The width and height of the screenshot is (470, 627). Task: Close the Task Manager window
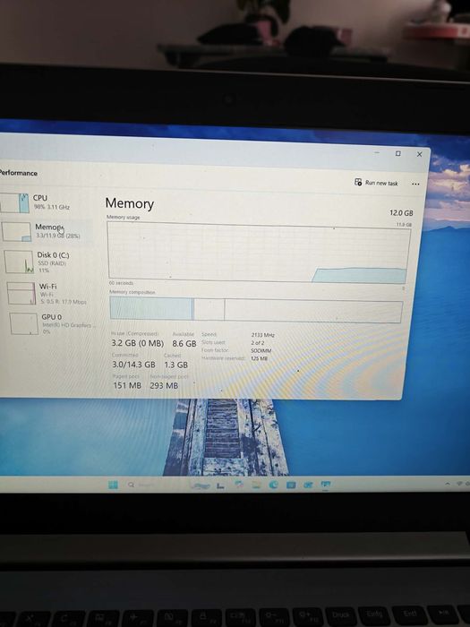[x=419, y=154]
